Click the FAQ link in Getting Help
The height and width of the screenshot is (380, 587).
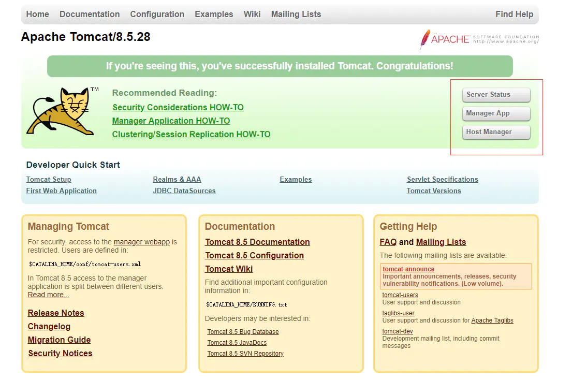point(388,242)
